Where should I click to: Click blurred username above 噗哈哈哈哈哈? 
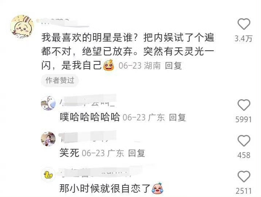[87, 101]
